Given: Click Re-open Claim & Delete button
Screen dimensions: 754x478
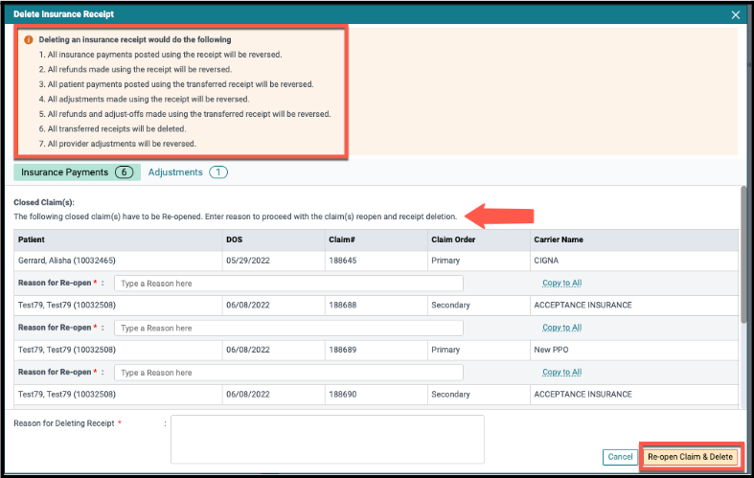Looking at the screenshot, I should (690, 457).
